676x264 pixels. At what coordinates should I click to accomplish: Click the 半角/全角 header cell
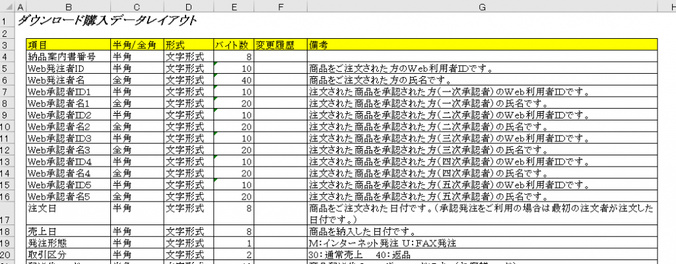click(x=137, y=45)
